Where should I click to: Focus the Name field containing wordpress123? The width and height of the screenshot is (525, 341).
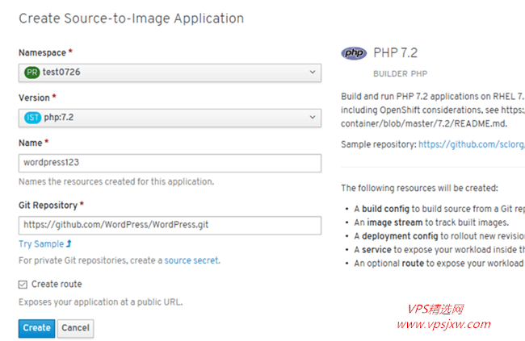(x=170, y=163)
